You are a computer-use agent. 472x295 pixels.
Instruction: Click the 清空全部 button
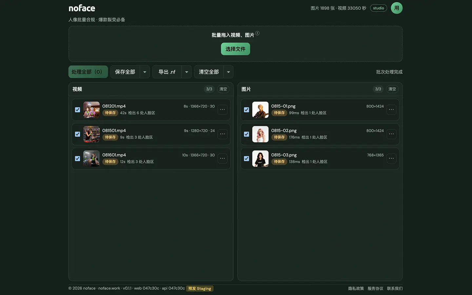[x=209, y=72]
